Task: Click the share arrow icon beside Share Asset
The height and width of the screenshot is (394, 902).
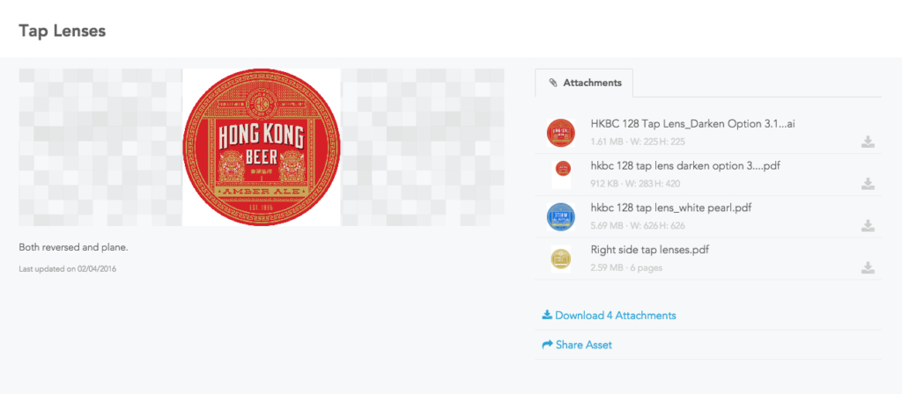Action: [x=547, y=345]
